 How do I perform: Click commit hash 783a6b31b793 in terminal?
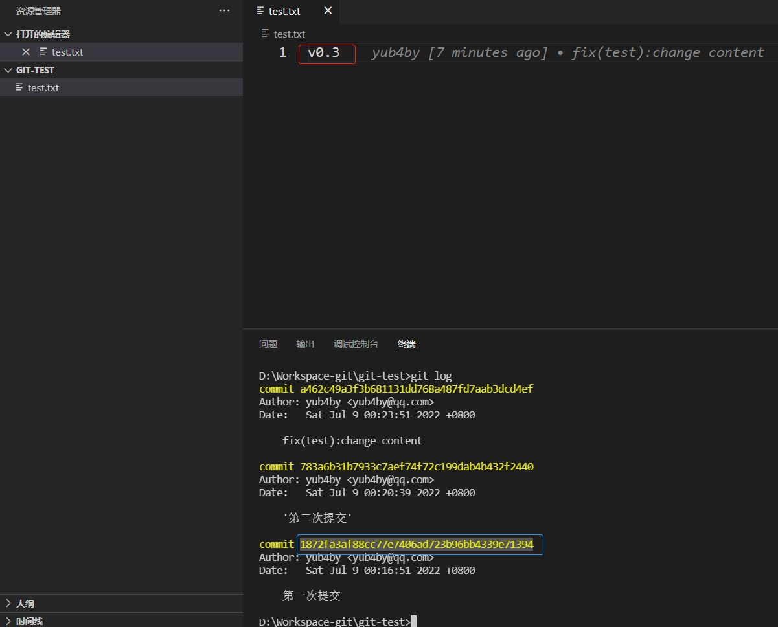coord(417,466)
